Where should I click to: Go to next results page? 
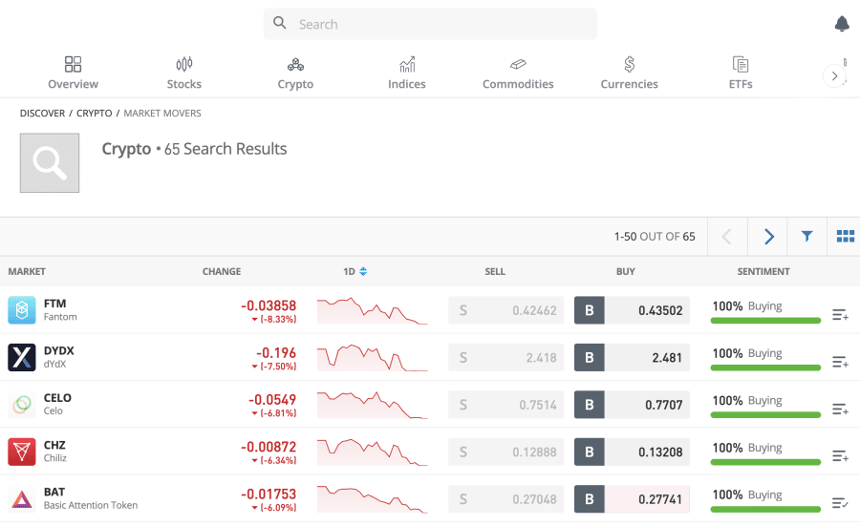click(768, 237)
